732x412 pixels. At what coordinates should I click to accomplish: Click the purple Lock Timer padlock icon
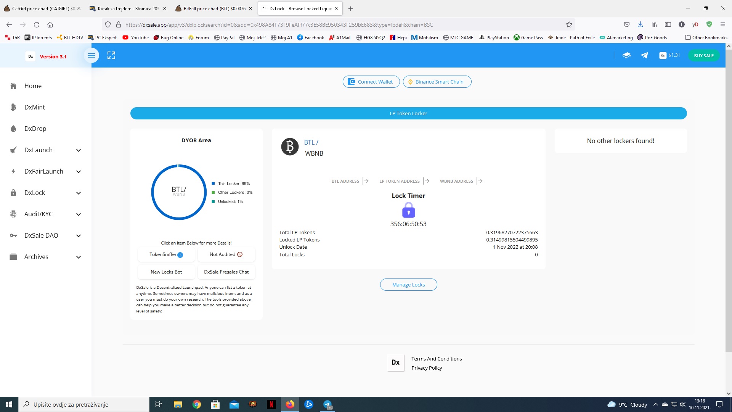point(408,210)
